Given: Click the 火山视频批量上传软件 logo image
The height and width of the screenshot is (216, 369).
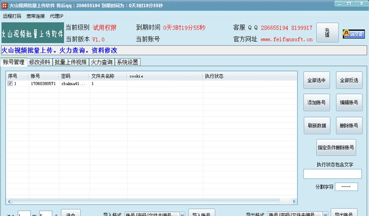Looking at the screenshot, I should [32, 33].
